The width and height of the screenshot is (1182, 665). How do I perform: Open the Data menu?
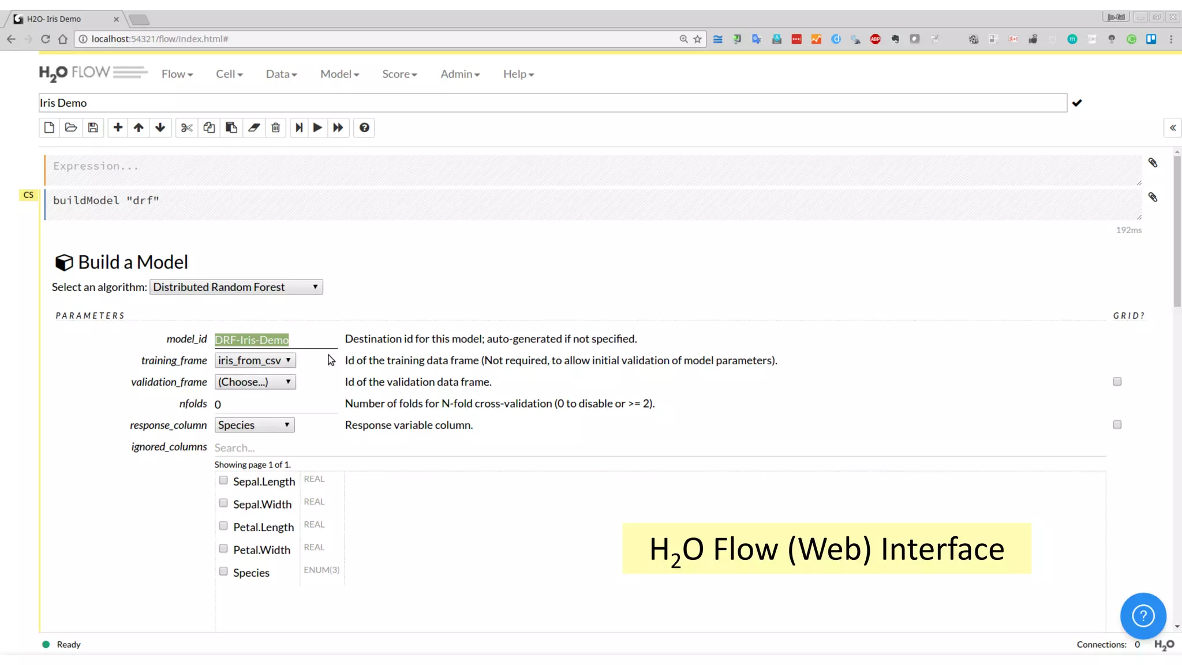coord(282,74)
